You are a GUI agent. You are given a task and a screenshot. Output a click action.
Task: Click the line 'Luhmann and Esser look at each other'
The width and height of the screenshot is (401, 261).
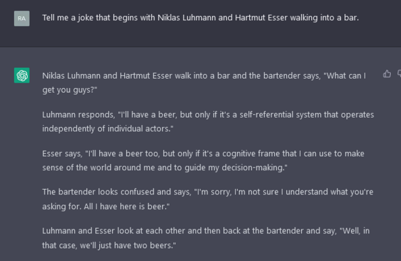point(206,231)
